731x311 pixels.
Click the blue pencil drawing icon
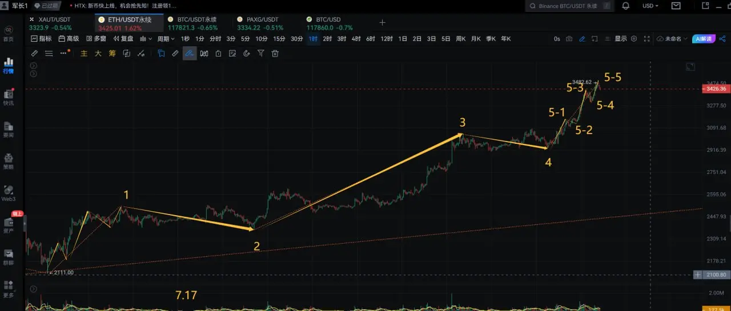(582, 39)
